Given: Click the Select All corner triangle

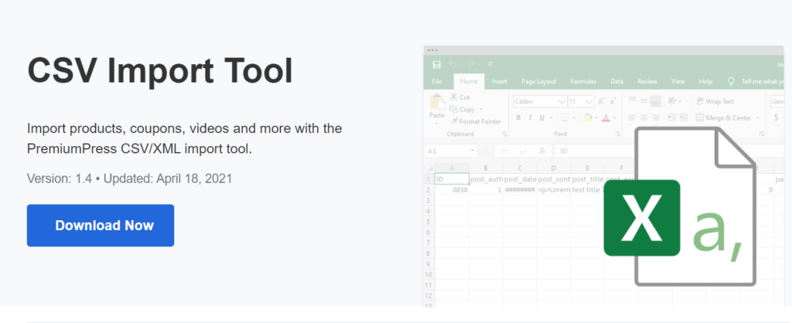Looking at the screenshot, I should coord(430,168).
